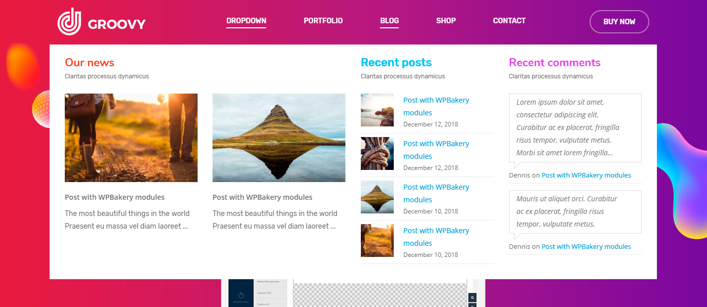This screenshot has width=707, height=307.
Task: Open post title under mountain image
Action: coord(262,197)
